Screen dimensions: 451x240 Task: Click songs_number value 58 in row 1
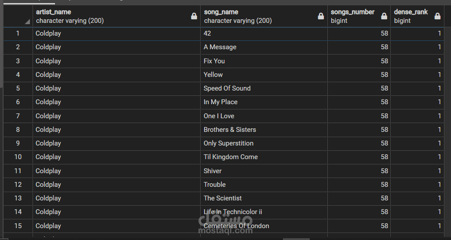359,33
